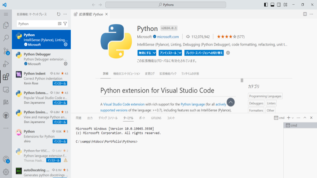Open manage gear for Python extension in list
317x178 pixels.
[x=65, y=44]
